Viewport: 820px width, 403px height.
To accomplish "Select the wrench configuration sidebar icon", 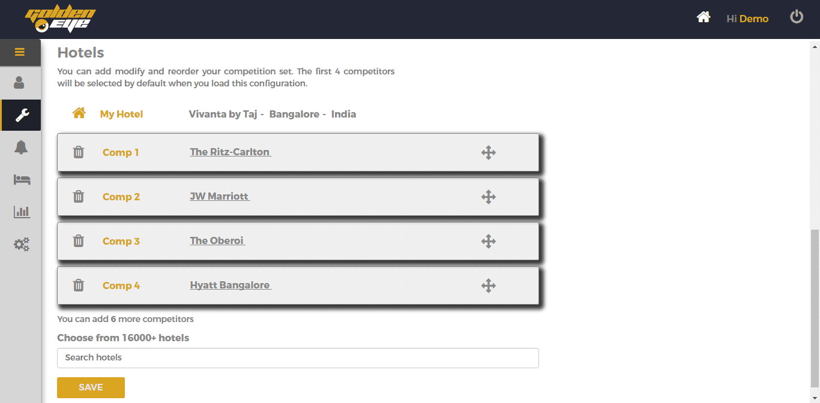I will [x=21, y=115].
